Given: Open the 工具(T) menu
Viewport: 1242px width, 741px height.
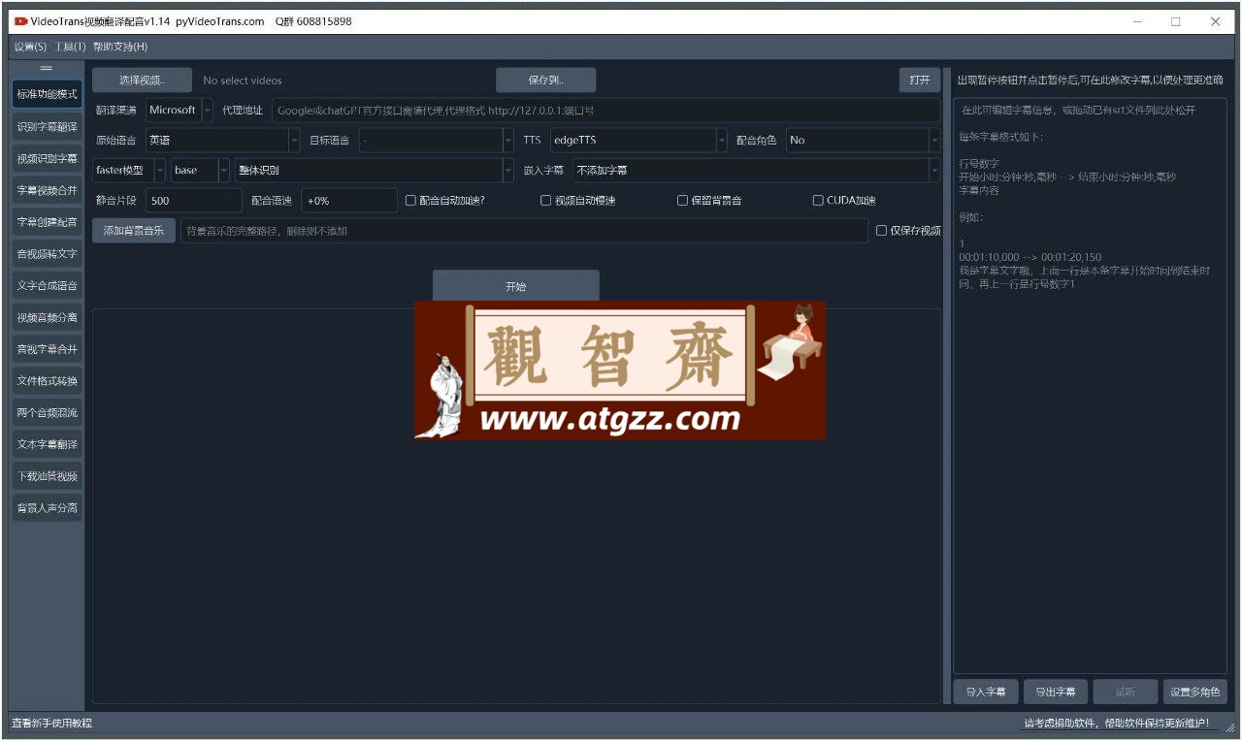Looking at the screenshot, I should tap(70, 47).
